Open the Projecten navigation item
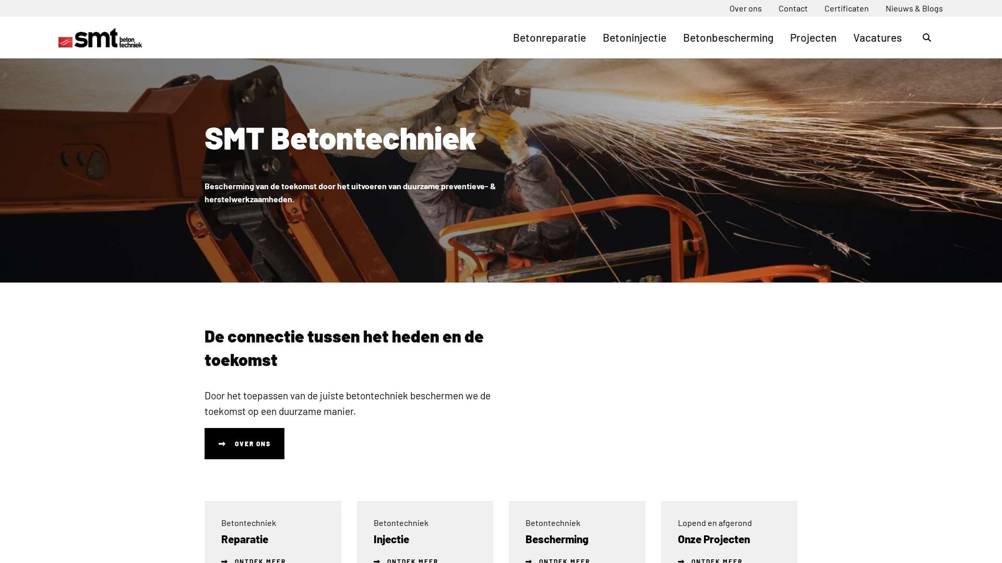 [x=813, y=38]
